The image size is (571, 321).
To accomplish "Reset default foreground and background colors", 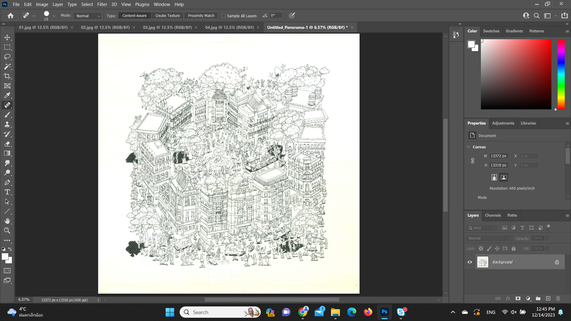I will pyautogui.click(x=4, y=249).
